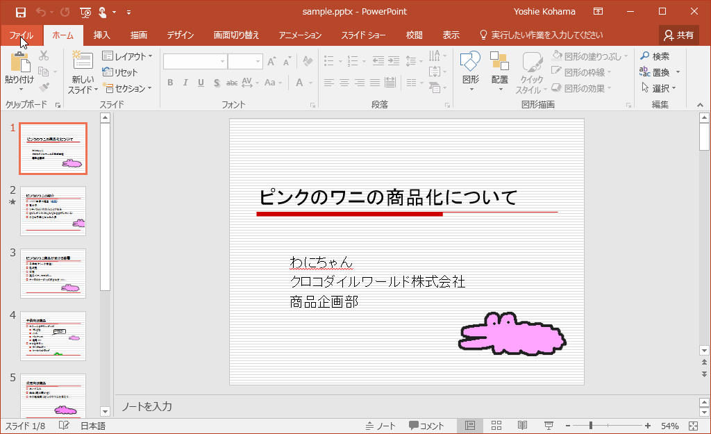This screenshot has width=711, height=434.
Task: Open reading view from status bar
Action: [x=522, y=426]
